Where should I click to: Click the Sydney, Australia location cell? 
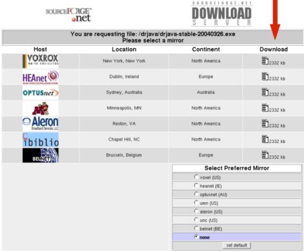pos(124,92)
